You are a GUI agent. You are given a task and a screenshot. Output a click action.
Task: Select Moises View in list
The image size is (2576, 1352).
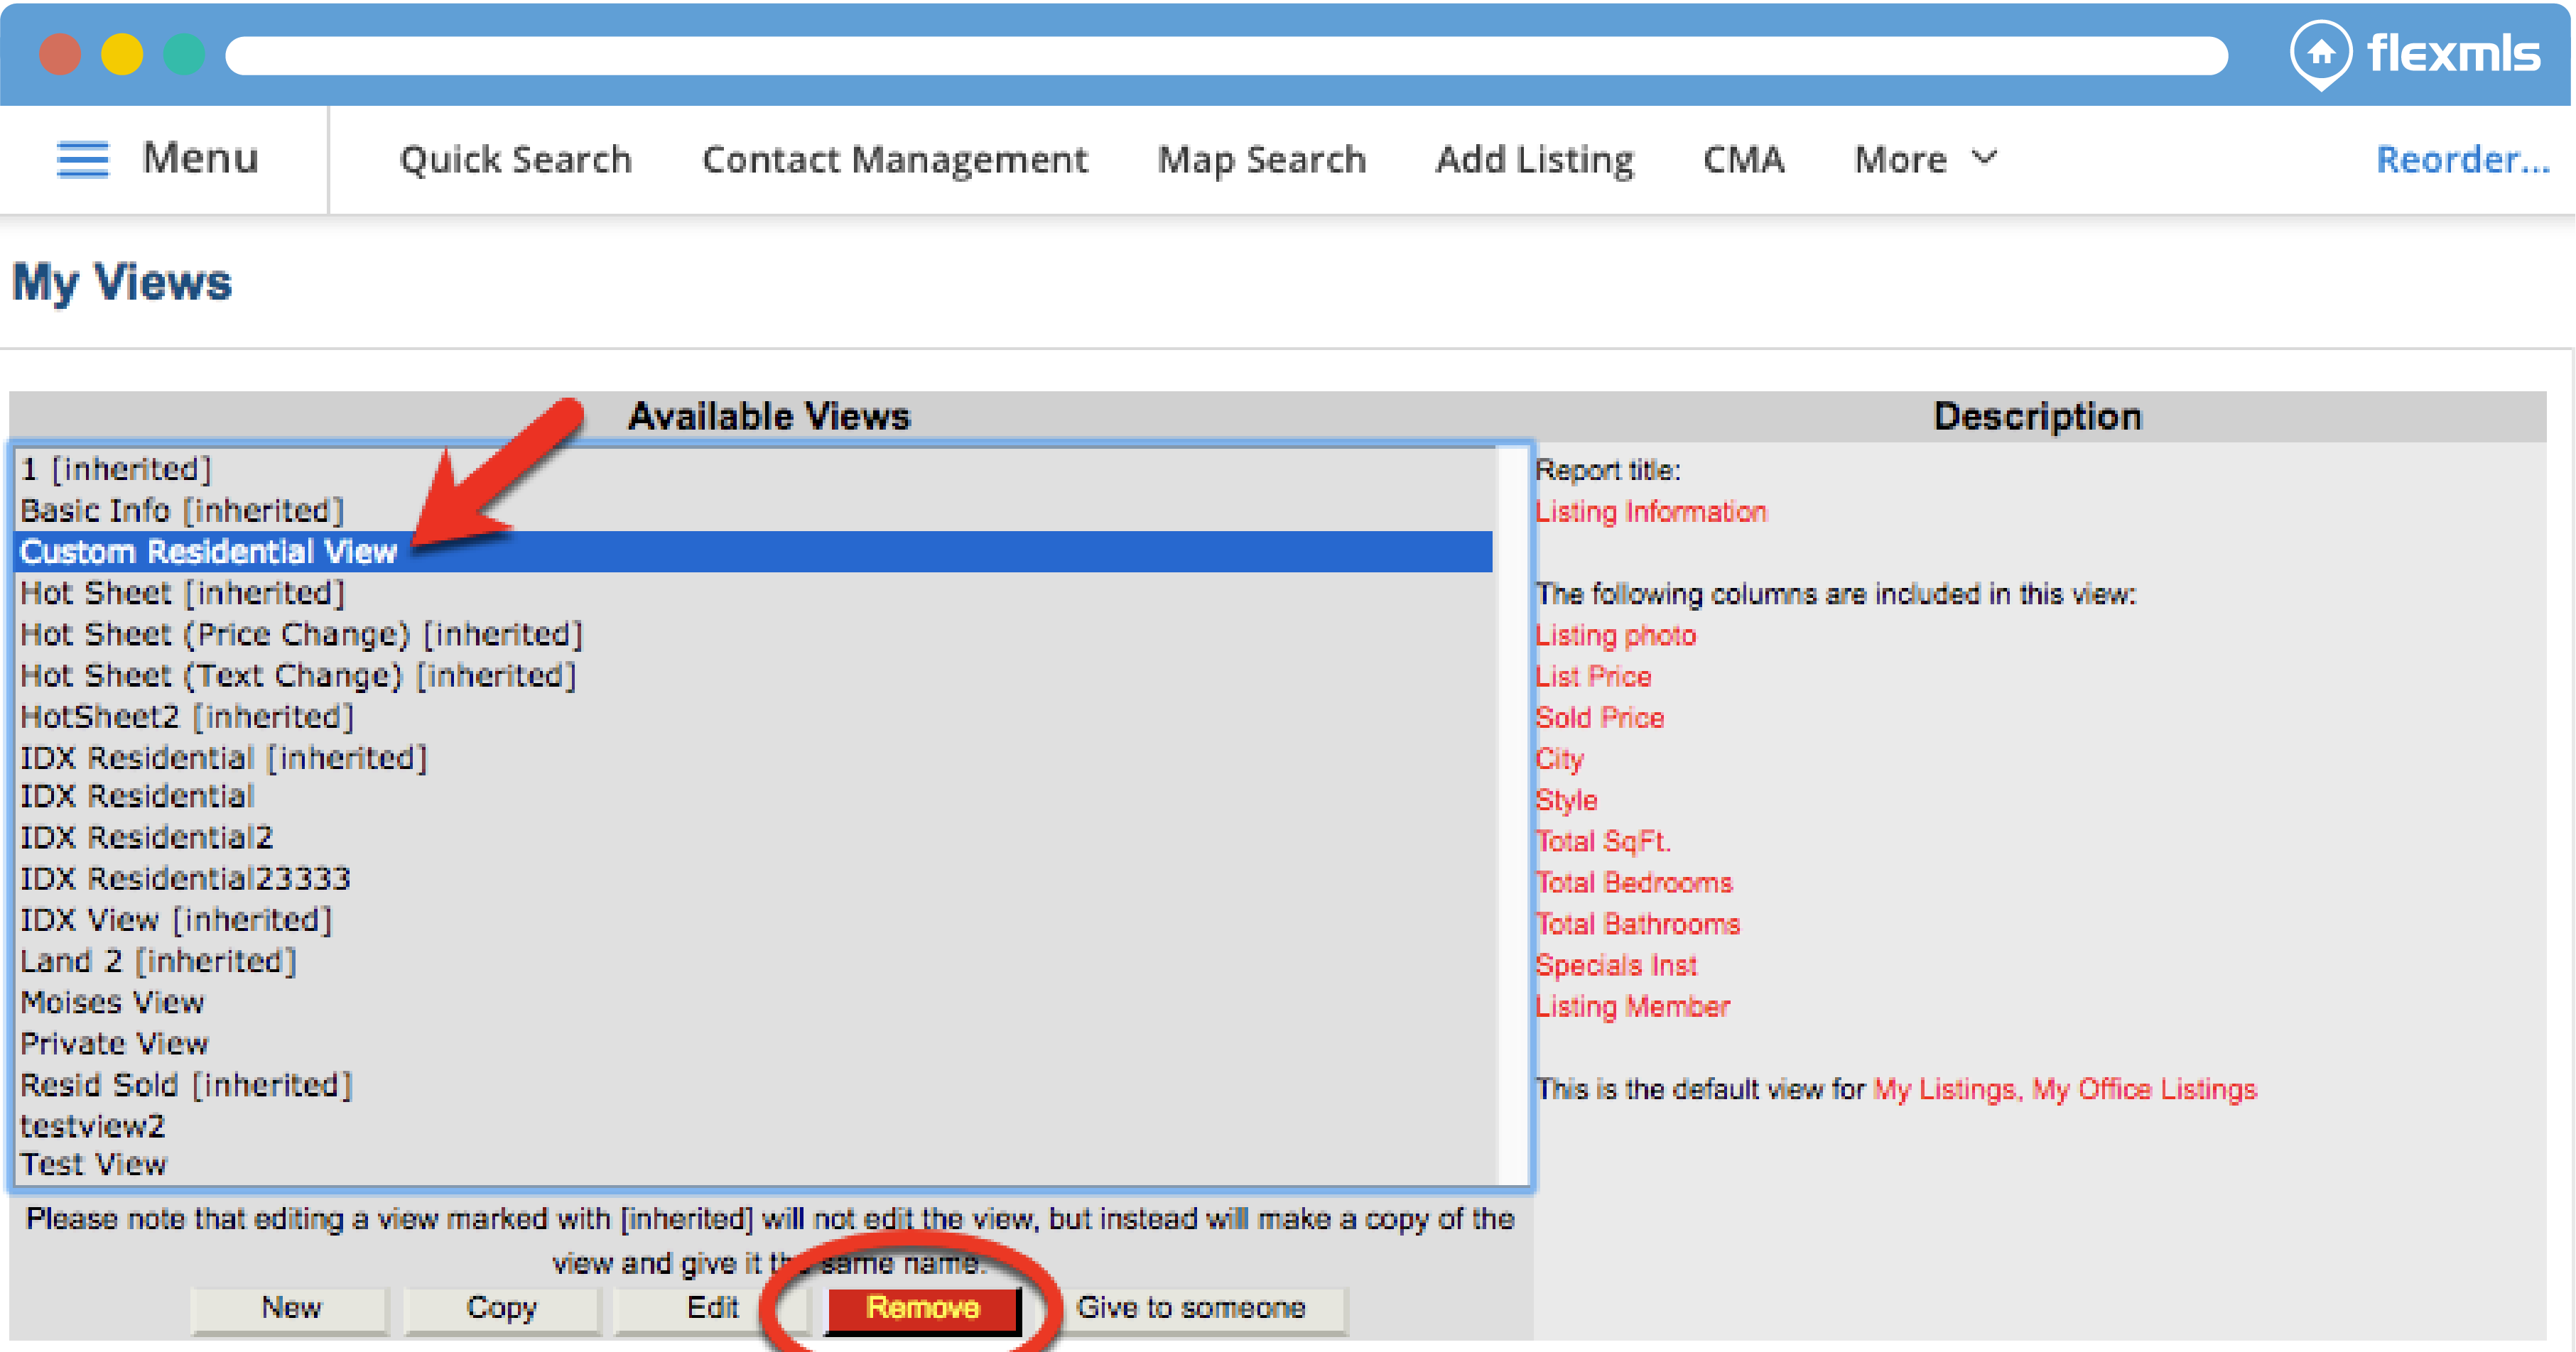pyautogui.click(x=112, y=1001)
